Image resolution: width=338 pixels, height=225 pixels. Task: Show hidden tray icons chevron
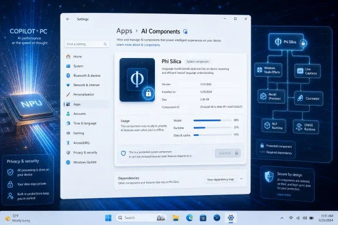click(x=282, y=218)
